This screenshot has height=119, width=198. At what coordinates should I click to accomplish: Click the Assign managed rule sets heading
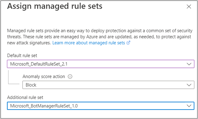click(x=55, y=6)
